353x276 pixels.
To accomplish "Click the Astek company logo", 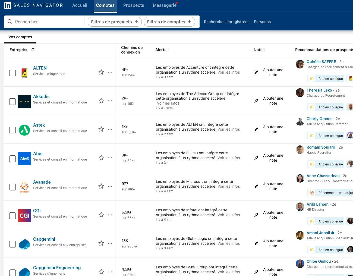I will point(24,130).
